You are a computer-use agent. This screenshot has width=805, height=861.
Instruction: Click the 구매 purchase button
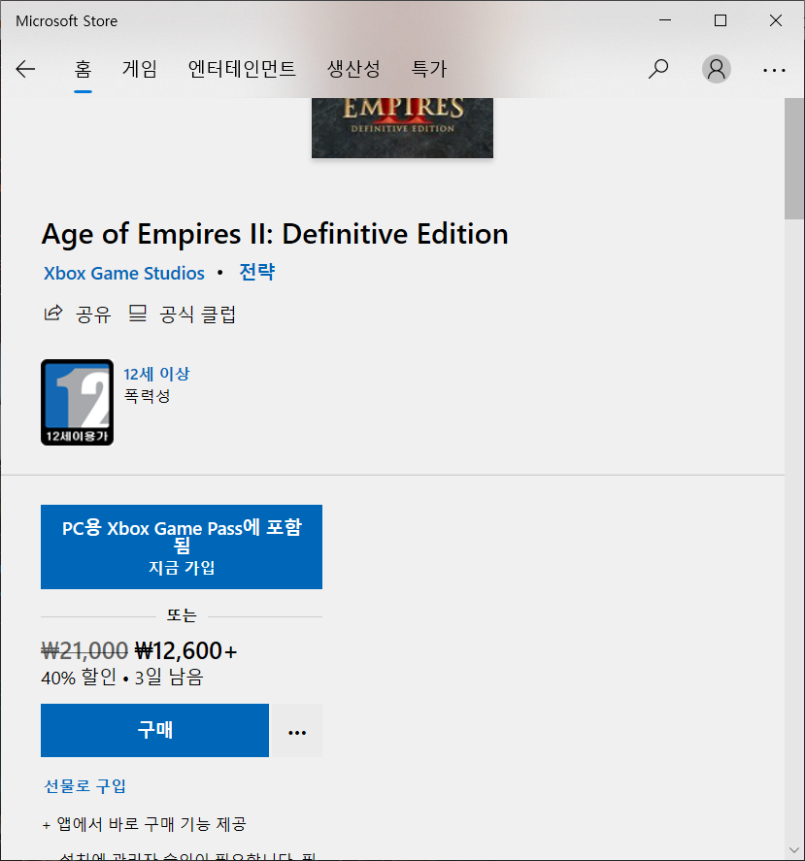155,731
